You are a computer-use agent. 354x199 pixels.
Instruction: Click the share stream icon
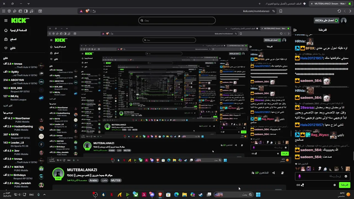point(274,173)
